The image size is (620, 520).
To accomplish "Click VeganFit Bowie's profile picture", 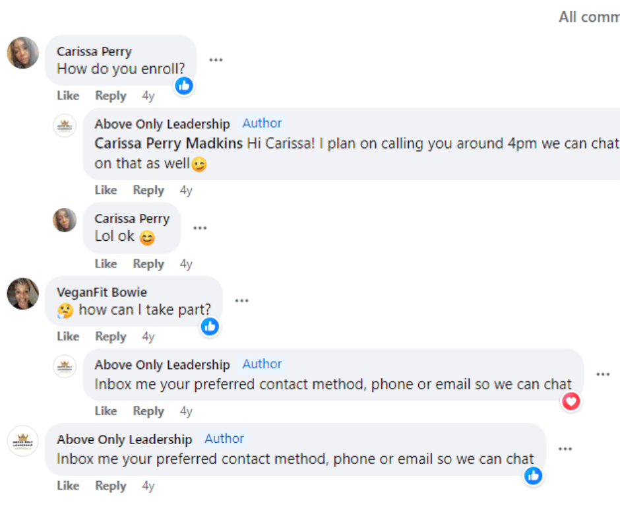I will [x=23, y=294].
